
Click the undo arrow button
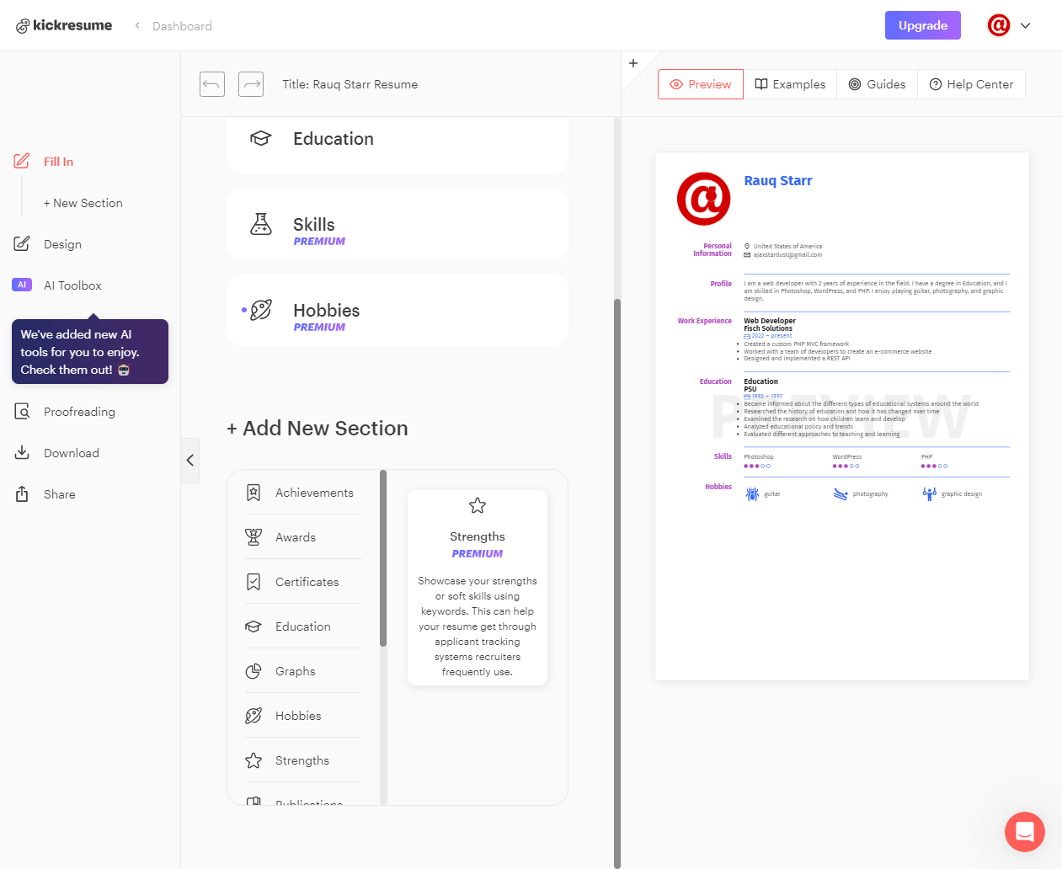[212, 84]
